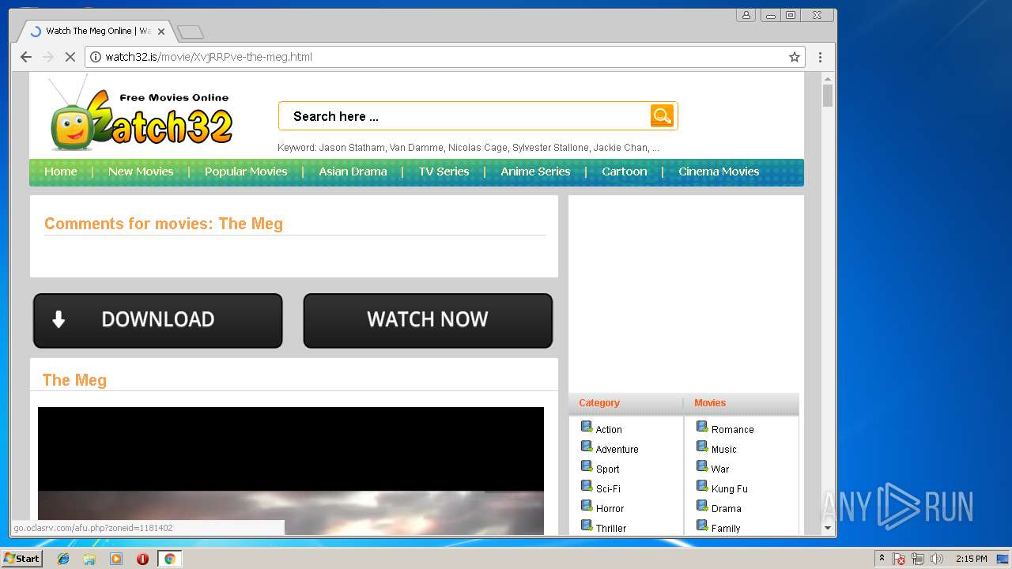Image resolution: width=1012 pixels, height=569 pixels.
Task: Open the Chrome three-dot menu
Action: 820,57
